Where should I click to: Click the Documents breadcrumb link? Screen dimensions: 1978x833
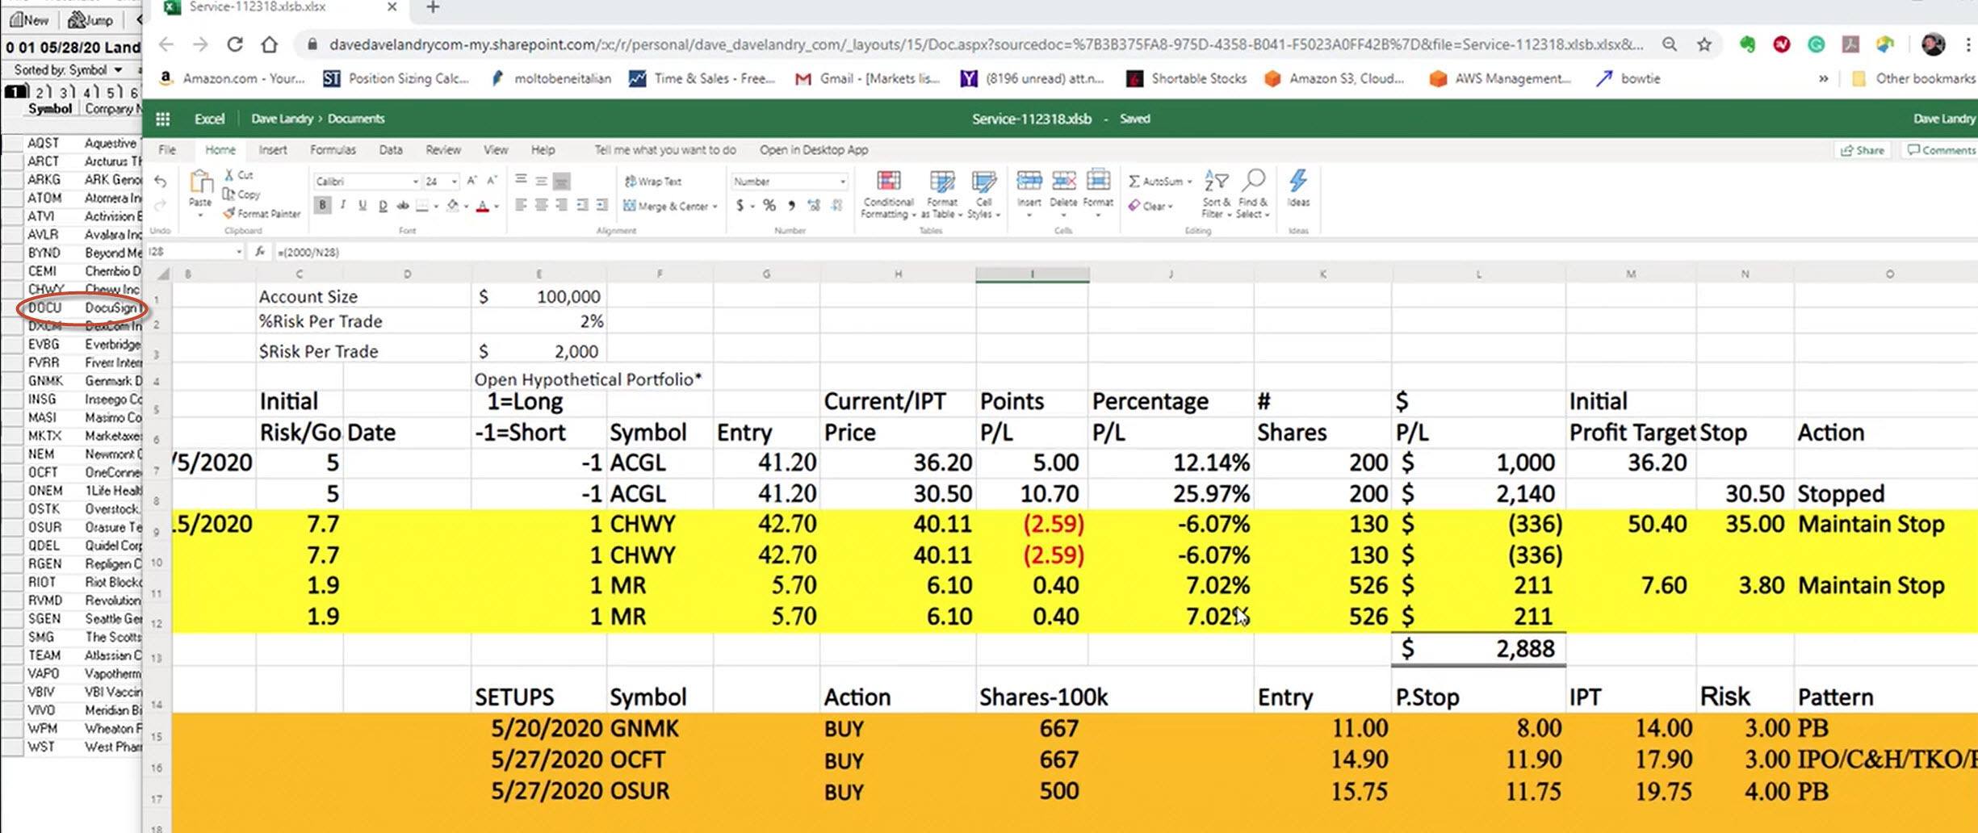(x=355, y=119)
